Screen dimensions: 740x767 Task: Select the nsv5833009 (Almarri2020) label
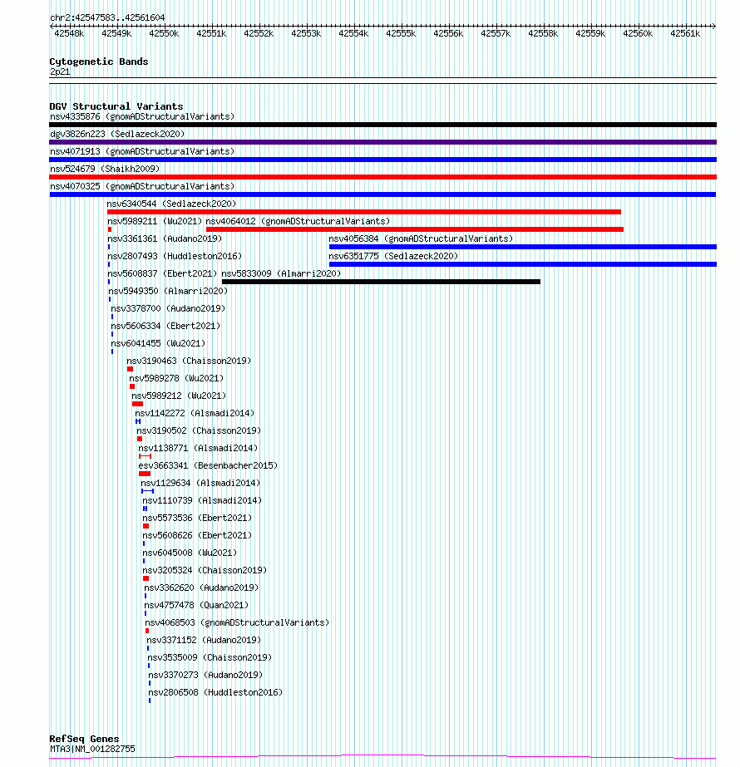click(281, 273)
